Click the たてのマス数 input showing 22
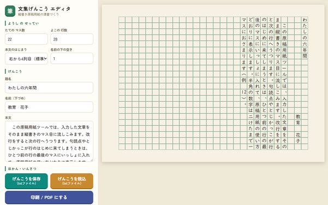The image size is (328, 205). point(26,39)
